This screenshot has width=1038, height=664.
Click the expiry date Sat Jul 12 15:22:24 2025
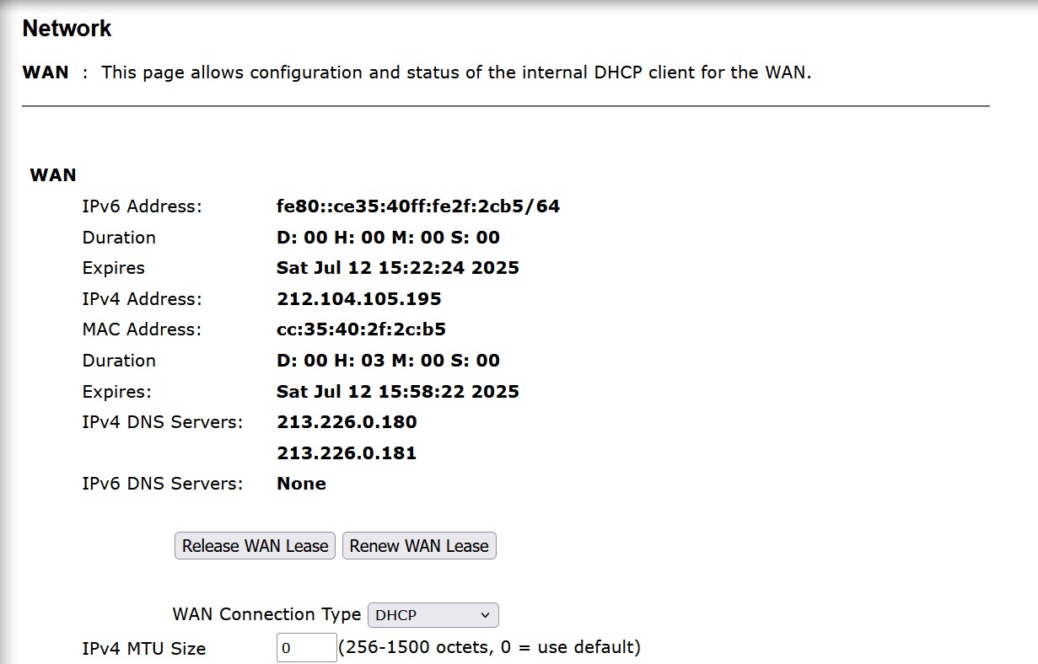[398, 268]
